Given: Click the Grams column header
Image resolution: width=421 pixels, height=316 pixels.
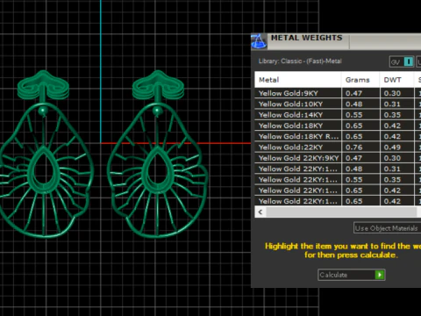Looking at the screenshot, I should 360,80.
